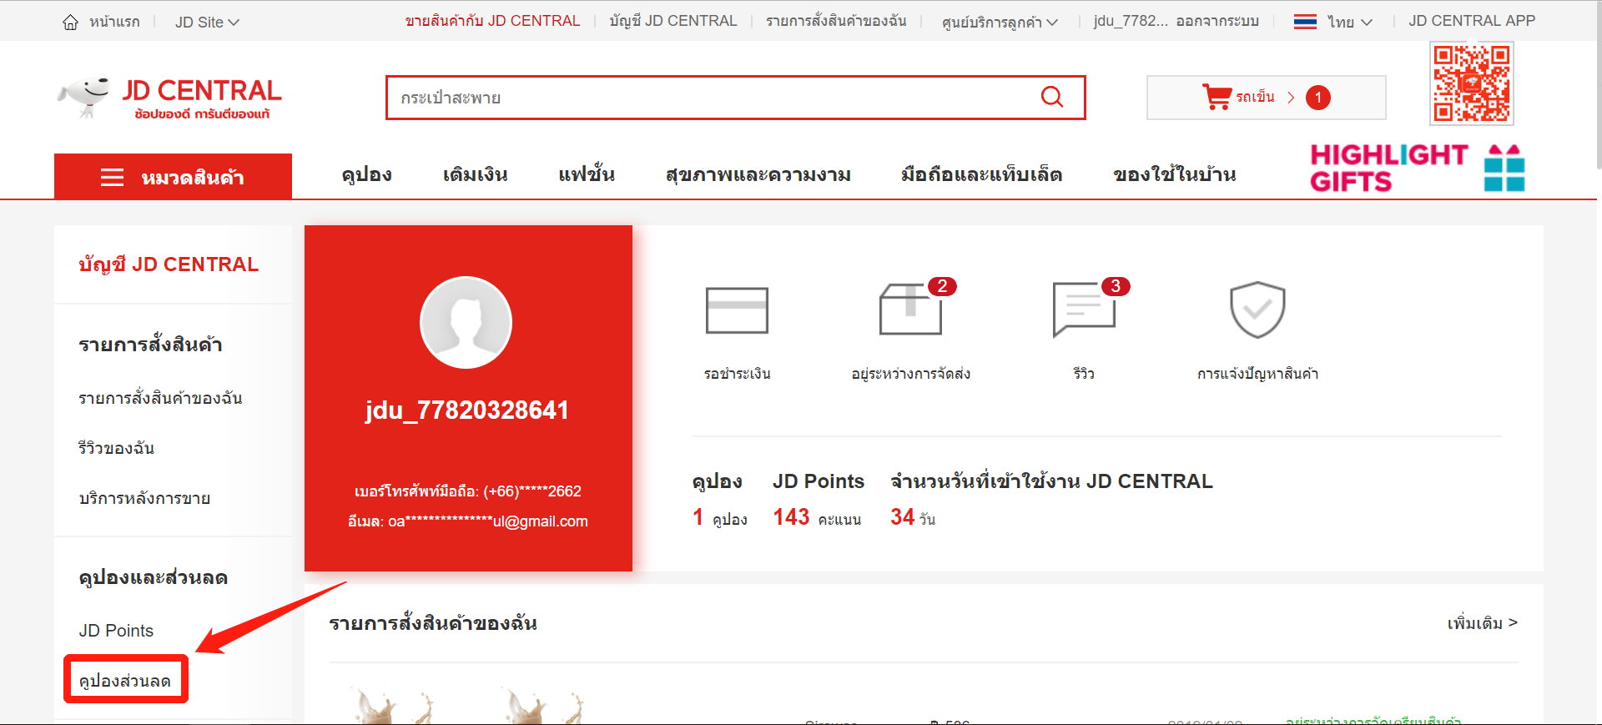Click เพิ่มเติม > to see more orders
Screen dimensions: 1602x725
[1482, 623]
